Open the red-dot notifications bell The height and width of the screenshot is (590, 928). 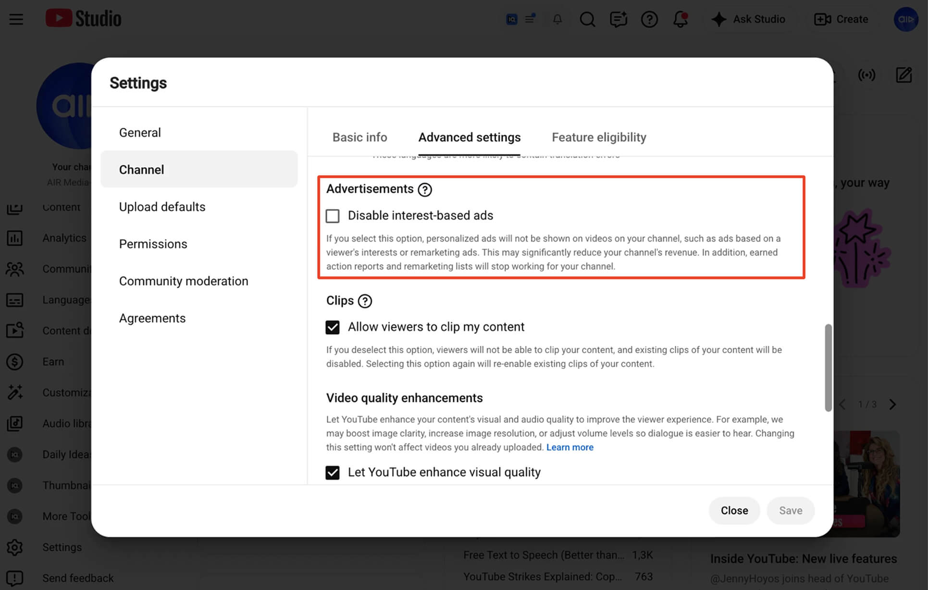pos(680,19)
